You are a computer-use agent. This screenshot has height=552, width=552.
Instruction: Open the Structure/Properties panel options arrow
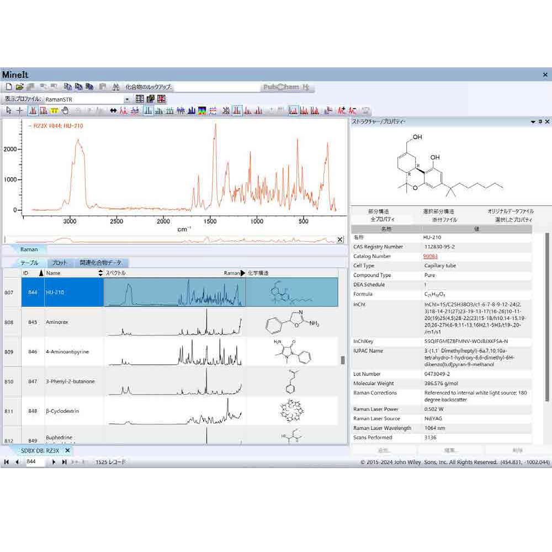(533, 122)
